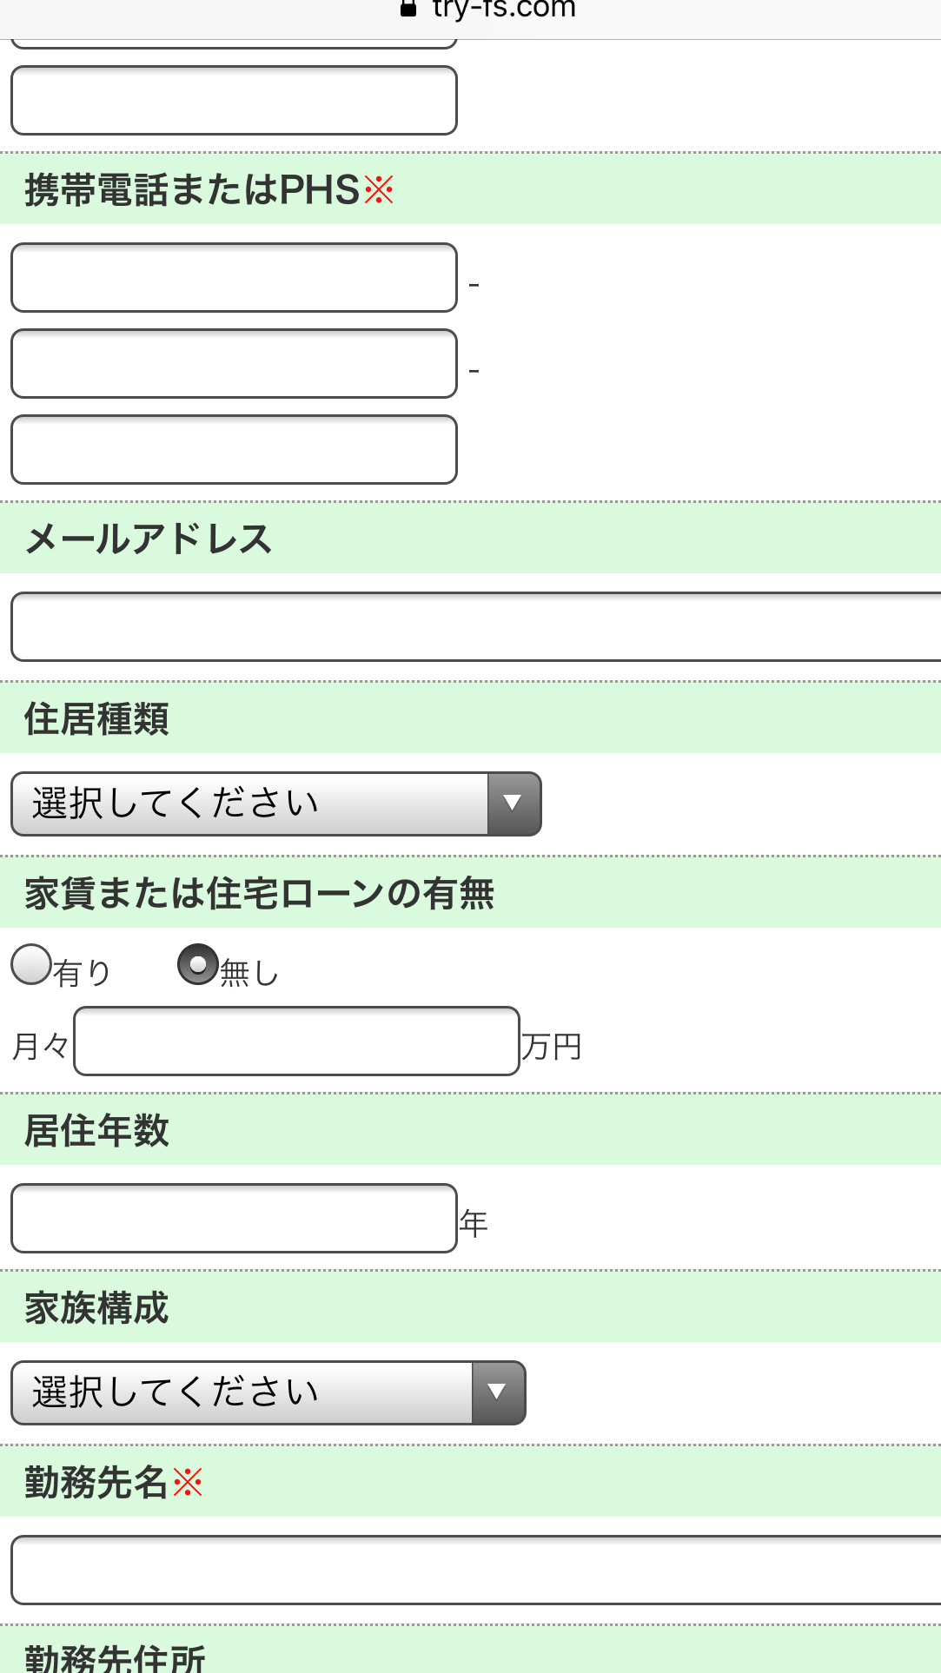941x1673 pixels.
Task: Click the 勤務先住所 heading
Action: point(115,1657)
